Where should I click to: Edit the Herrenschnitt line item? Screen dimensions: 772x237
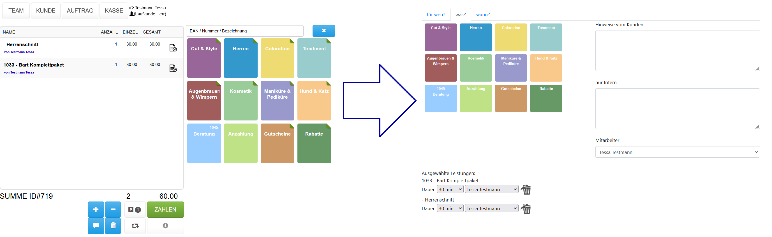(173, 48)
